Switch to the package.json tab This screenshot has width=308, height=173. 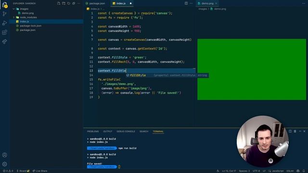click(x=97, y=3)
